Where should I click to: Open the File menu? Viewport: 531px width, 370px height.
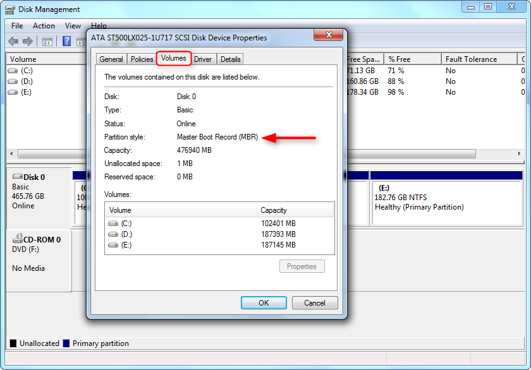pyautogui.click(x=17, y=26)
